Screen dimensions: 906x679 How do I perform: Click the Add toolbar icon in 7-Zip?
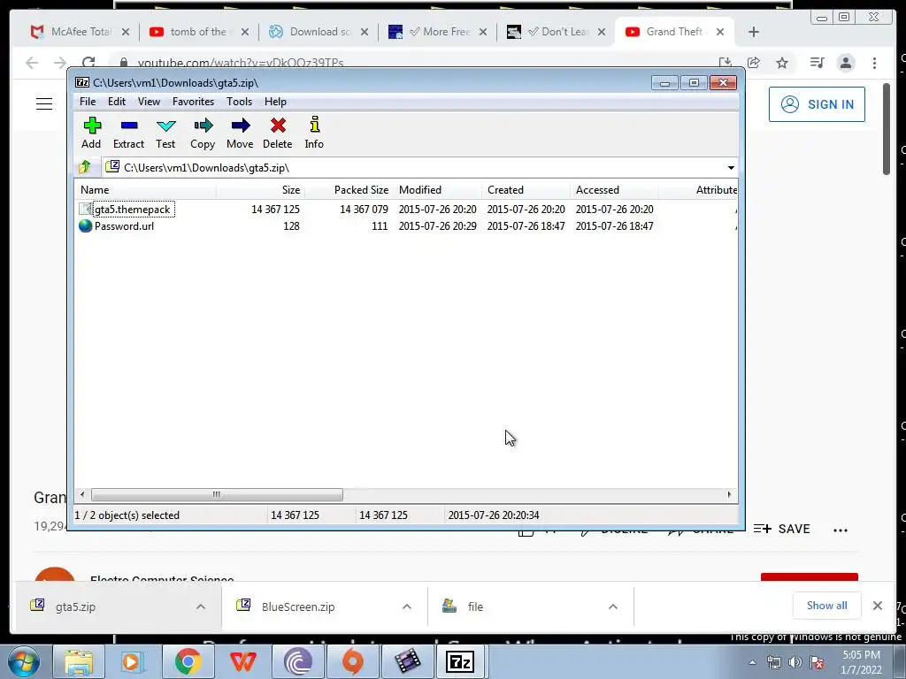coord(91,133)
